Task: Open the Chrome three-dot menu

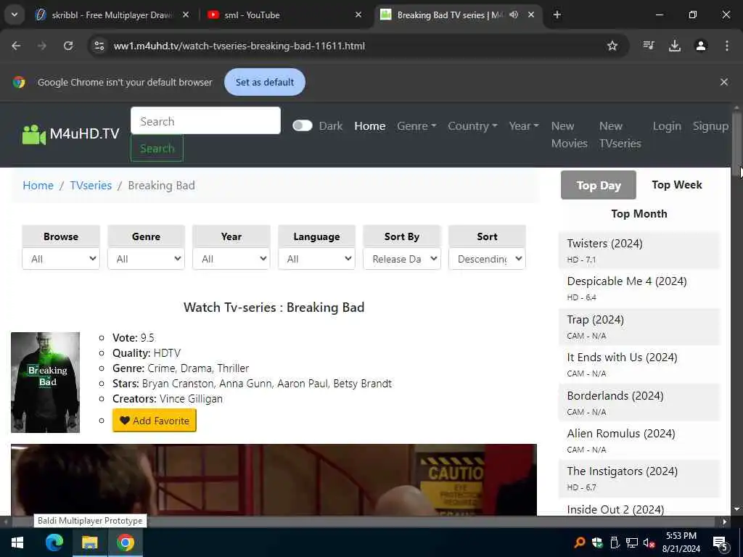Action: pyautogui.click(x=727, y=46)
